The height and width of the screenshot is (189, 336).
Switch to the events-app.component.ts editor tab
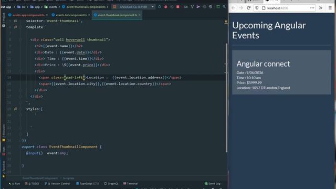click(28, 15)
